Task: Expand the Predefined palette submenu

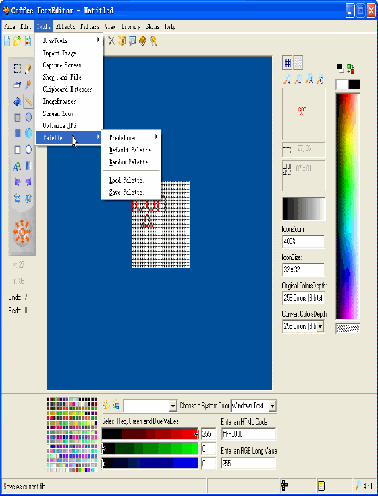Action: coord(131,137)
